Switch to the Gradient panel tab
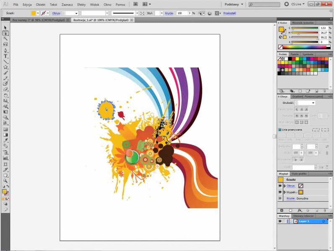334x251 pixels. [x=297, y=96]
